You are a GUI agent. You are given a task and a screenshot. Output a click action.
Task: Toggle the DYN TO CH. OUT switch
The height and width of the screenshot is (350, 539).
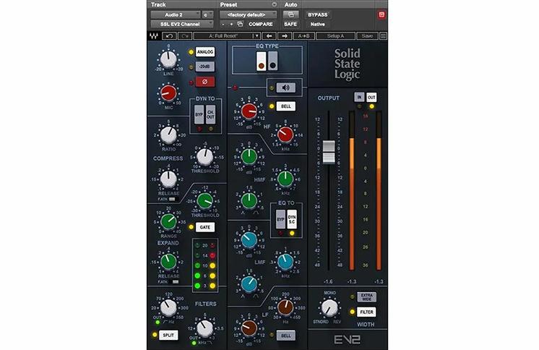click(210, 115)
